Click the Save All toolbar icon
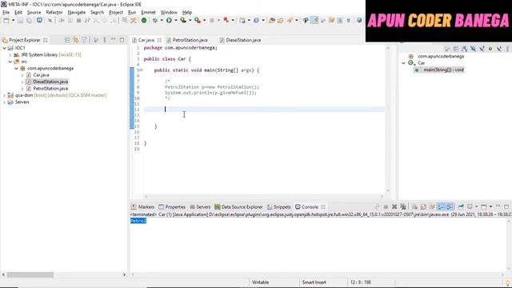Viewport: 512px width, 288px height. [x=29, y=20]
